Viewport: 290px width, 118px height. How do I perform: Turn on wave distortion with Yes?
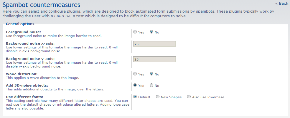[x=135, y=74]
